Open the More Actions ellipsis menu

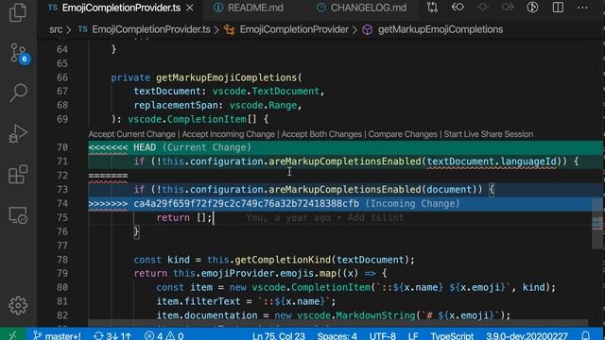582,8
